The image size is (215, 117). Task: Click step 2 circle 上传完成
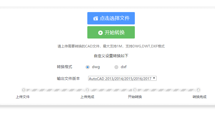tap(87, 90)
